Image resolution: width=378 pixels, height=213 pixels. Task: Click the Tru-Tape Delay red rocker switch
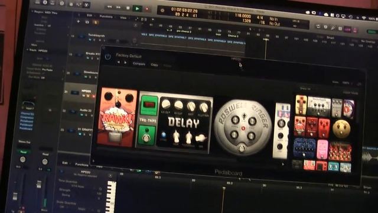[x=149, y=105]
